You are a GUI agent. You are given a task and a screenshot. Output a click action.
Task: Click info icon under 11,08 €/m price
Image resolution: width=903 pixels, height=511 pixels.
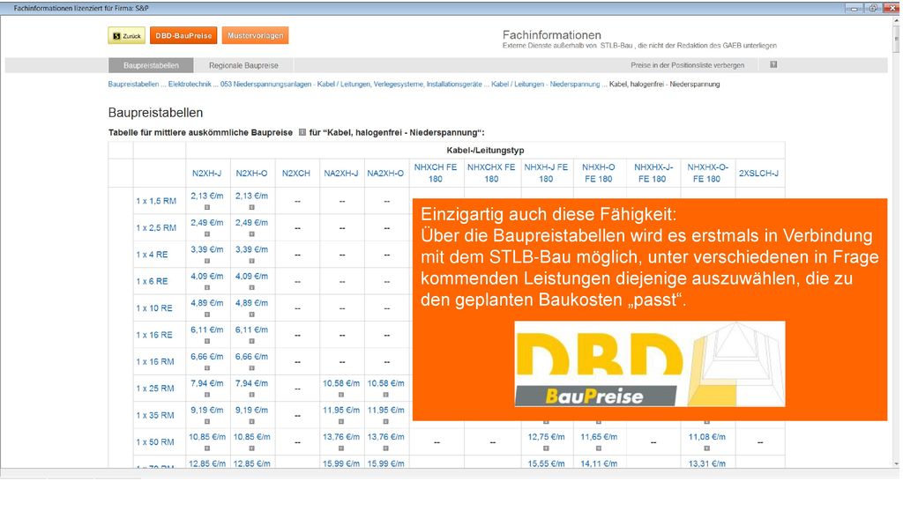click(707, 448)
